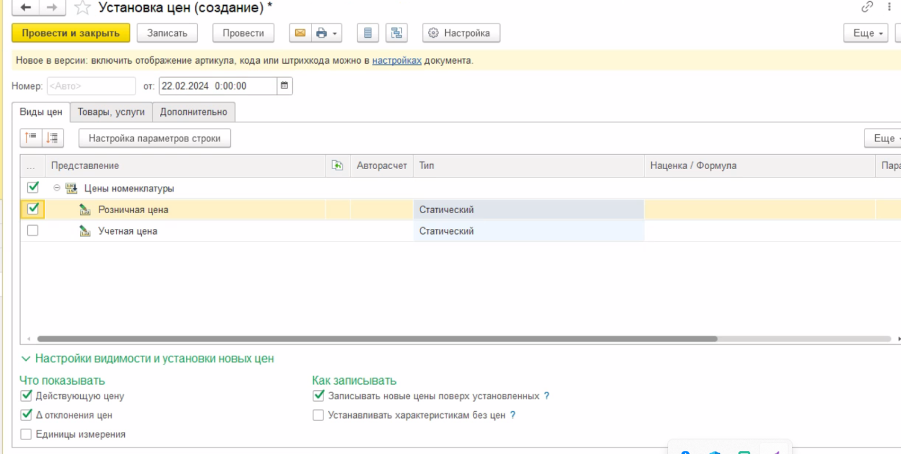Open document movements report icon
This screenshot has height=454, width=901.
coord(368,33)
